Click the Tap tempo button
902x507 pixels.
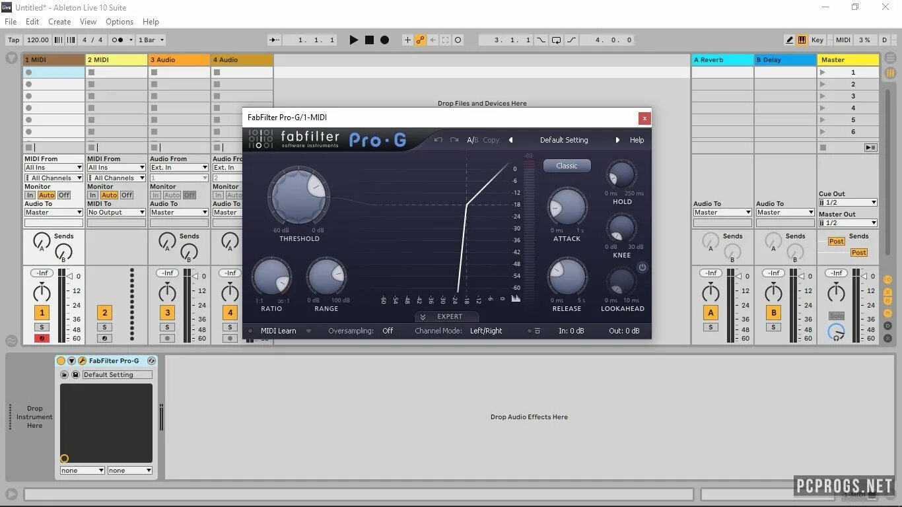[x=13, y=40]
